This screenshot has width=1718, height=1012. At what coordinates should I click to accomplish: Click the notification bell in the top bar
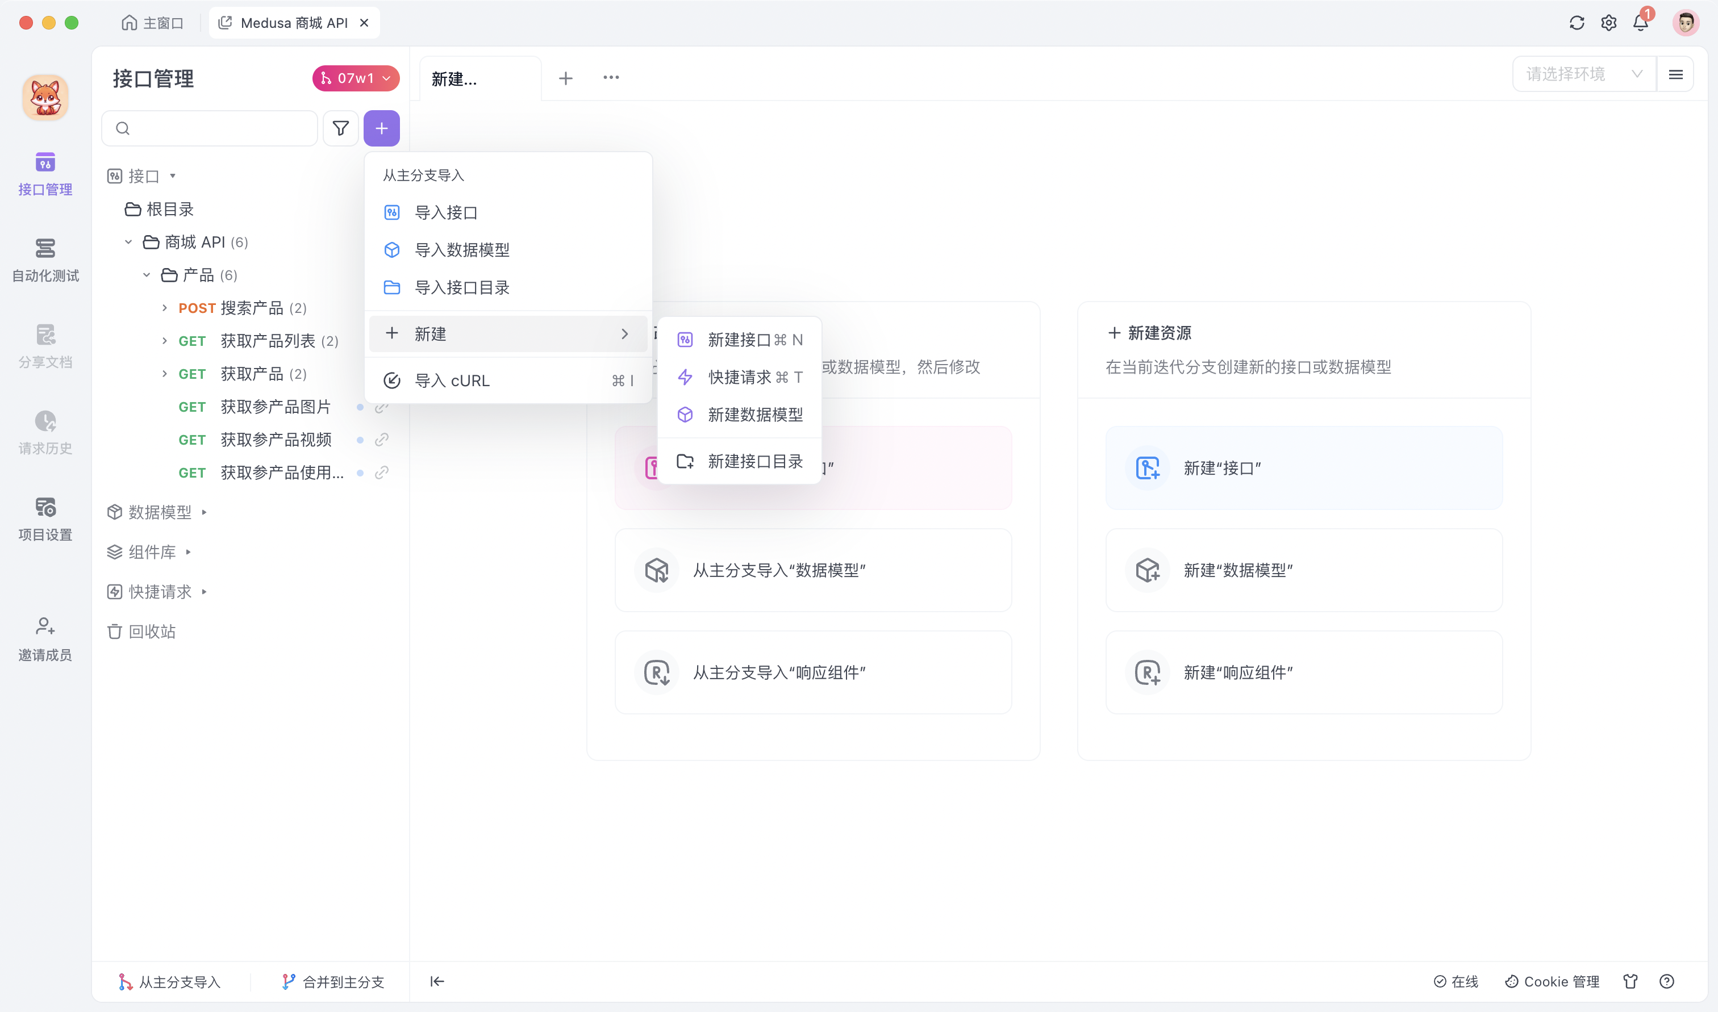[x=1640, y=23]
